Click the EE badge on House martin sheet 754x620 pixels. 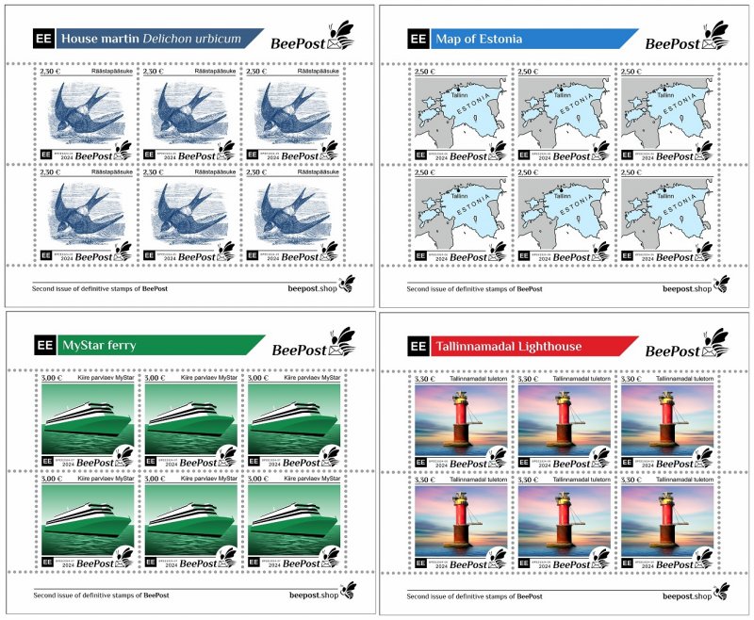[x=43, y=39]
